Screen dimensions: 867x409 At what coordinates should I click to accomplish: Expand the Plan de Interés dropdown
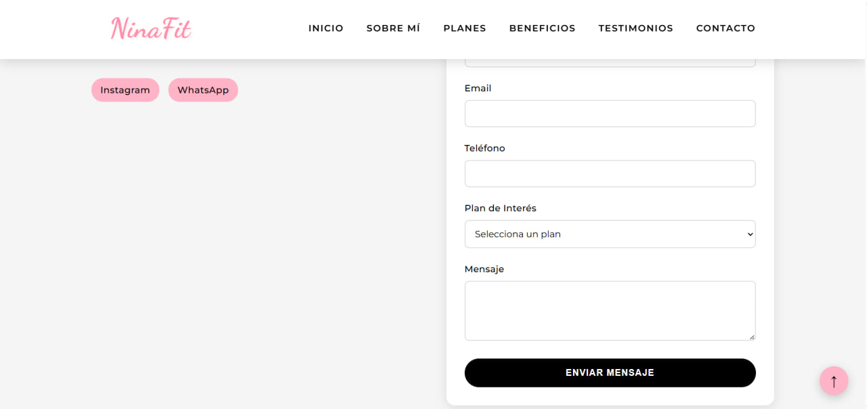click(x=610, y=234)
